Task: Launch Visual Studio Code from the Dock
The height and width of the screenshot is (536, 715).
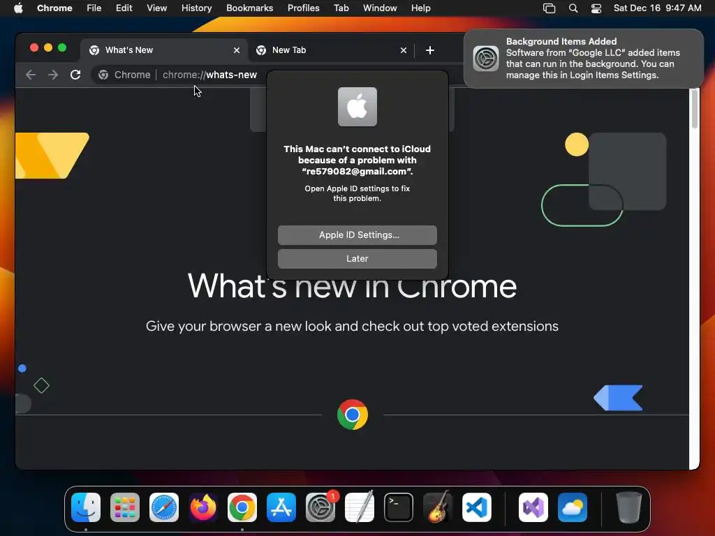Action: pyautogui.click(x=477, y=507)
